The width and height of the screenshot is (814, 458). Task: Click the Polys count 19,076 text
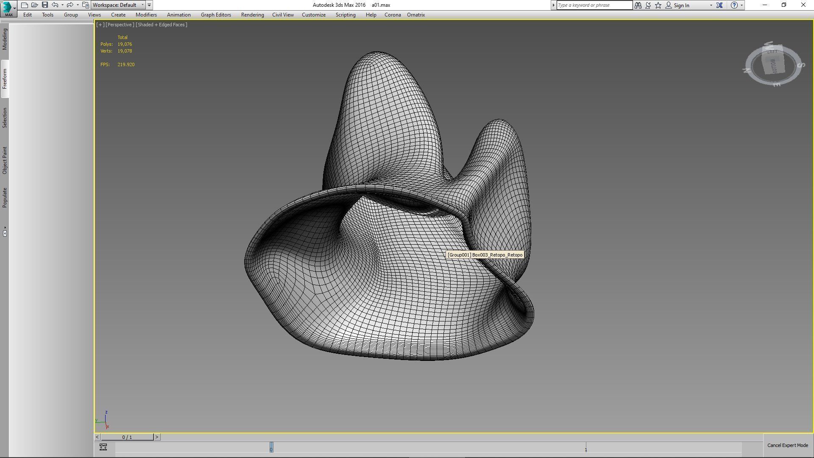click(x=125, y=44)
